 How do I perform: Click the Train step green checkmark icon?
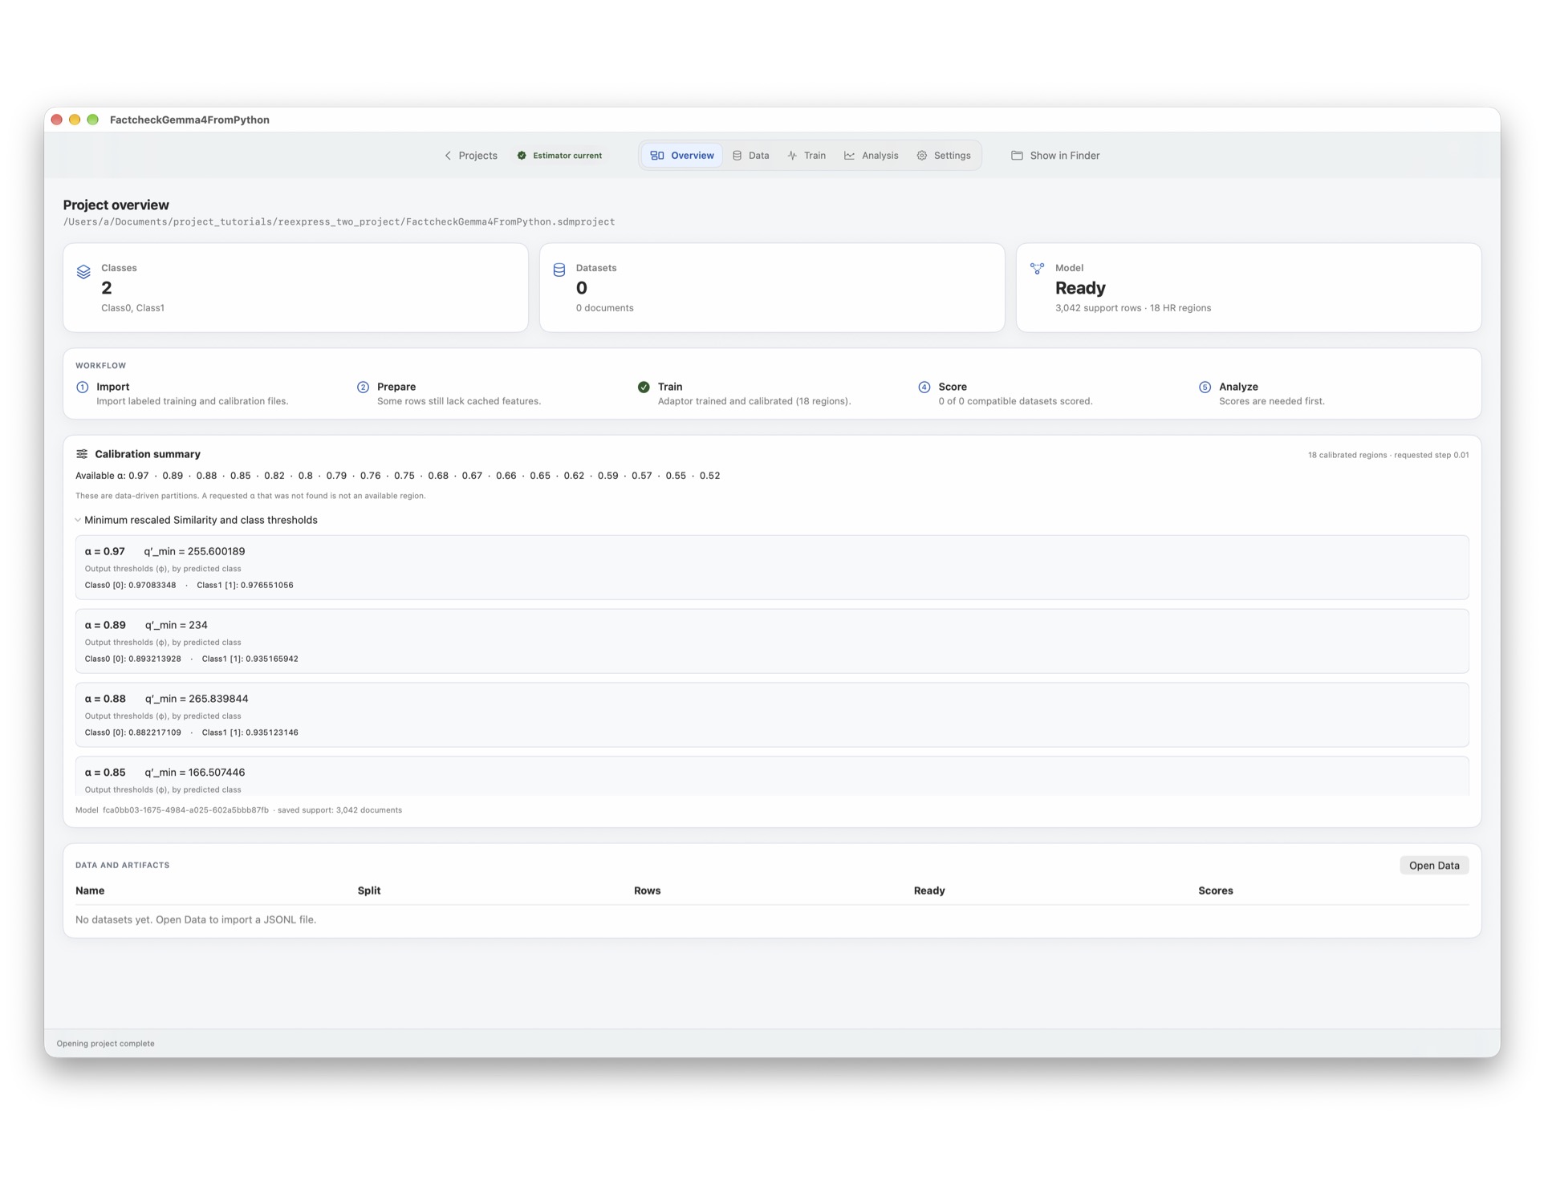point(644,388)
